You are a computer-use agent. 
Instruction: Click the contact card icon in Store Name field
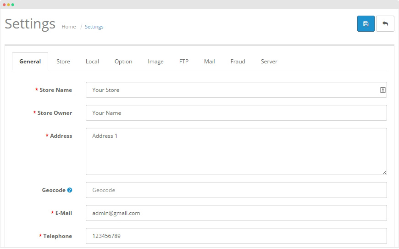click(x=382, y=90)
